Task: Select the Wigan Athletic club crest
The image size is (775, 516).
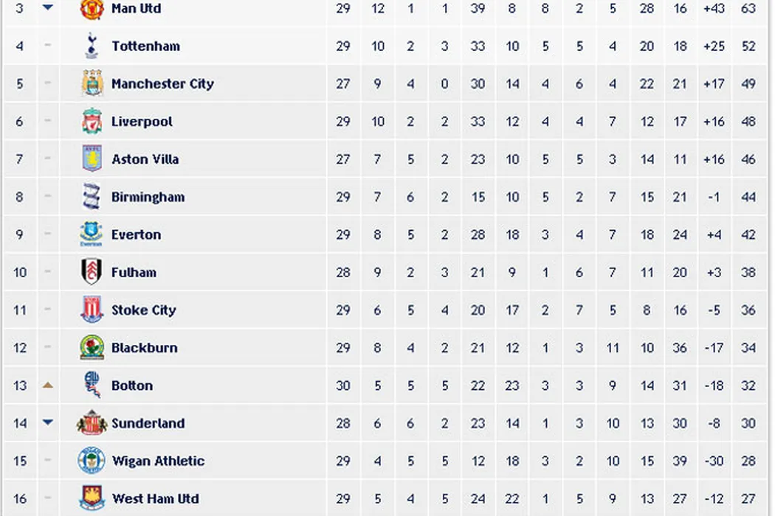Action: [x=92, y=461]
